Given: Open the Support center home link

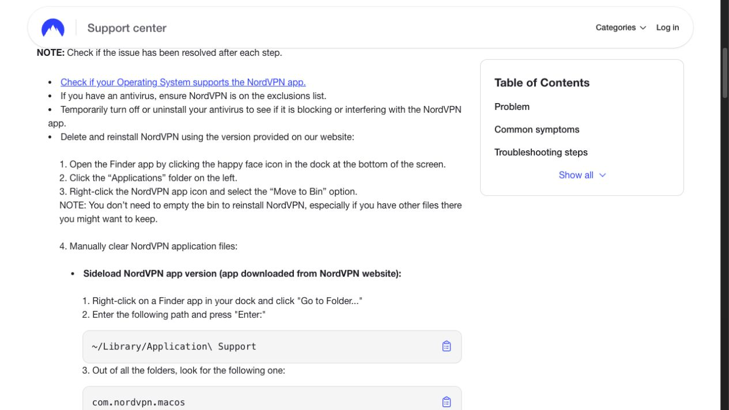Looking at the screenshot, I should point(127,28).
